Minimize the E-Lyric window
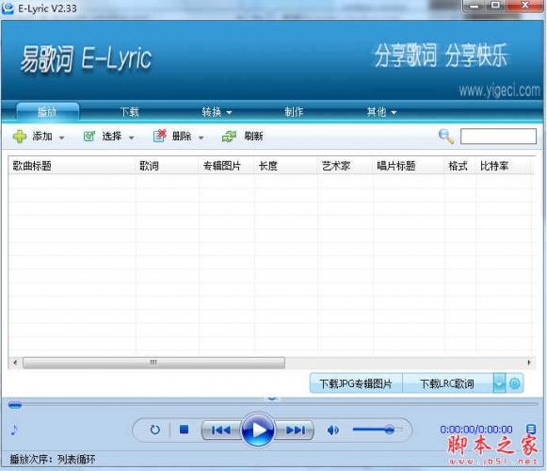 point(475,6)
